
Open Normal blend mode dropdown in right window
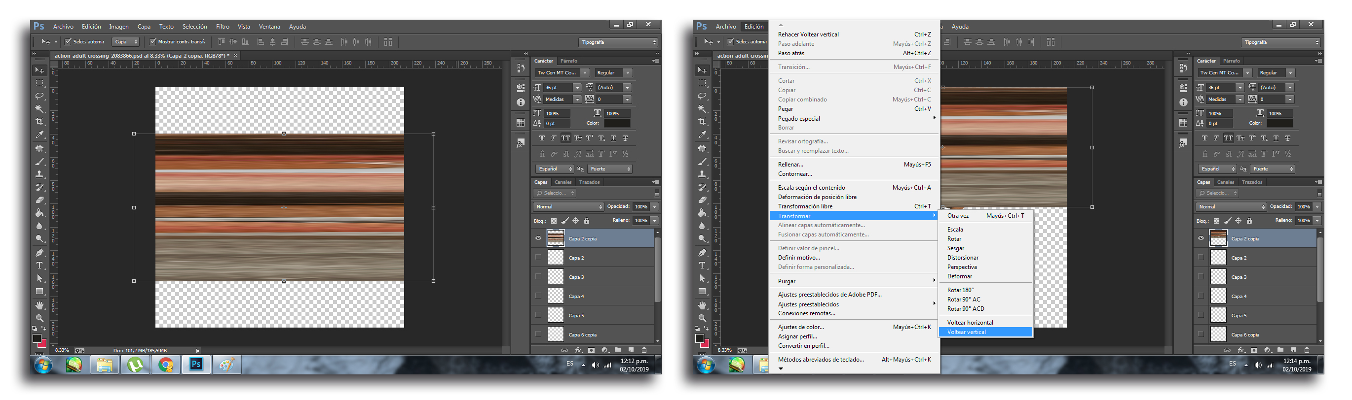click(x=1231, y=206)
